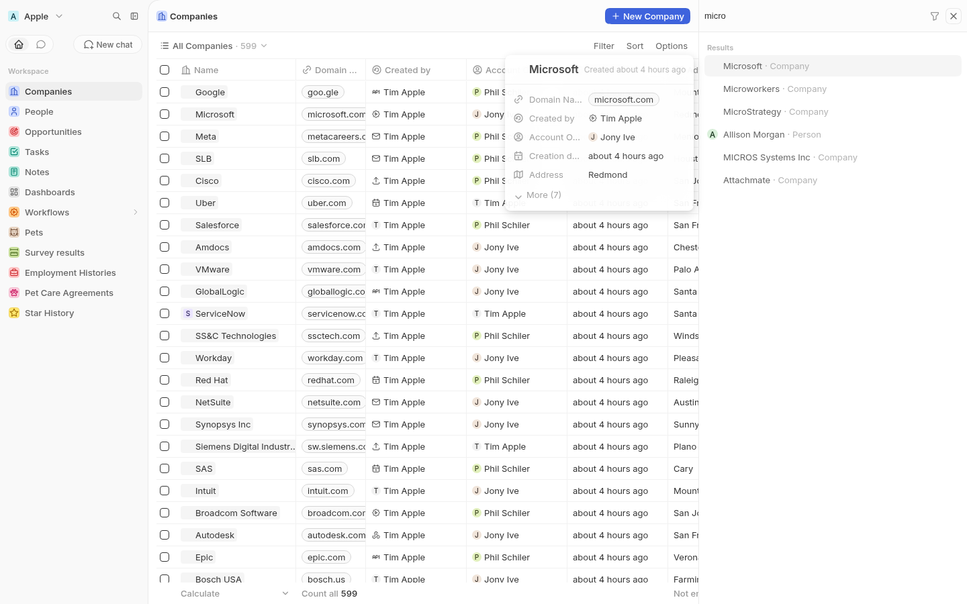Click the Pet Care Agreements sidebar icon
This screenshot has height=604, width=967.
tap(14, 293)
